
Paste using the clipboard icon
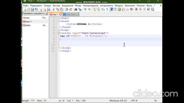pyautogui.click(x=62, y=9)
